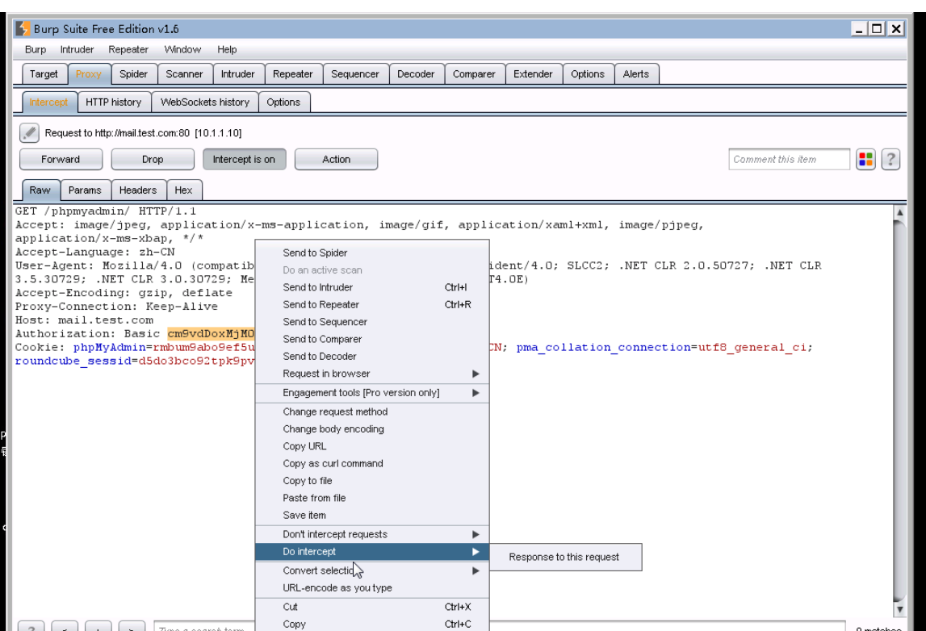Expand the Do intercept submenu arrow
The width and height of the screenshot is (926, 631).
coord(476,552)
